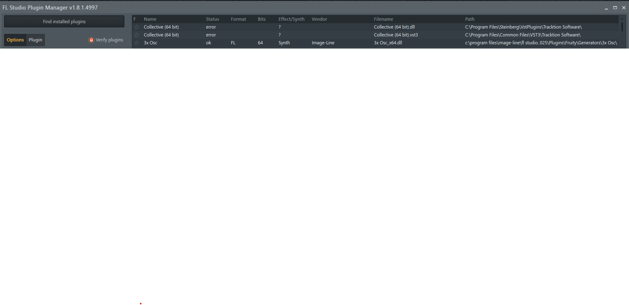Click the Path column header
The width and height of the screenshot is (629, 305).
tap(470, 19)
